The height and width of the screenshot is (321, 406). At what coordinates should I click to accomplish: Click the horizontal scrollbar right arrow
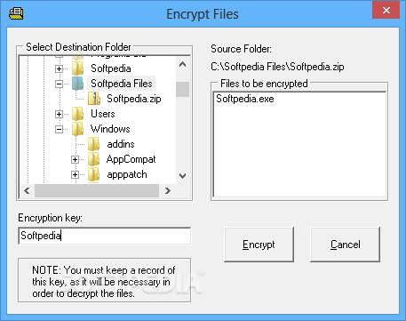pos(168,190)
